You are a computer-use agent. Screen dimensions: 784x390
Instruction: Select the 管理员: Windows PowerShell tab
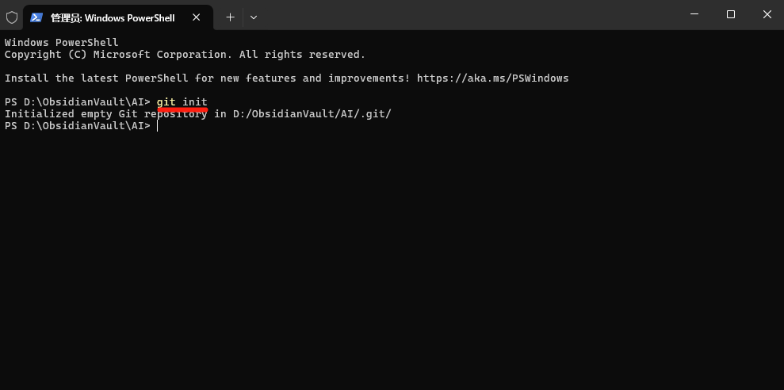tap(112, 17)
